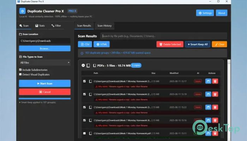Click file icon next to Week 1 Monday Homework (3

click(90, 107)
